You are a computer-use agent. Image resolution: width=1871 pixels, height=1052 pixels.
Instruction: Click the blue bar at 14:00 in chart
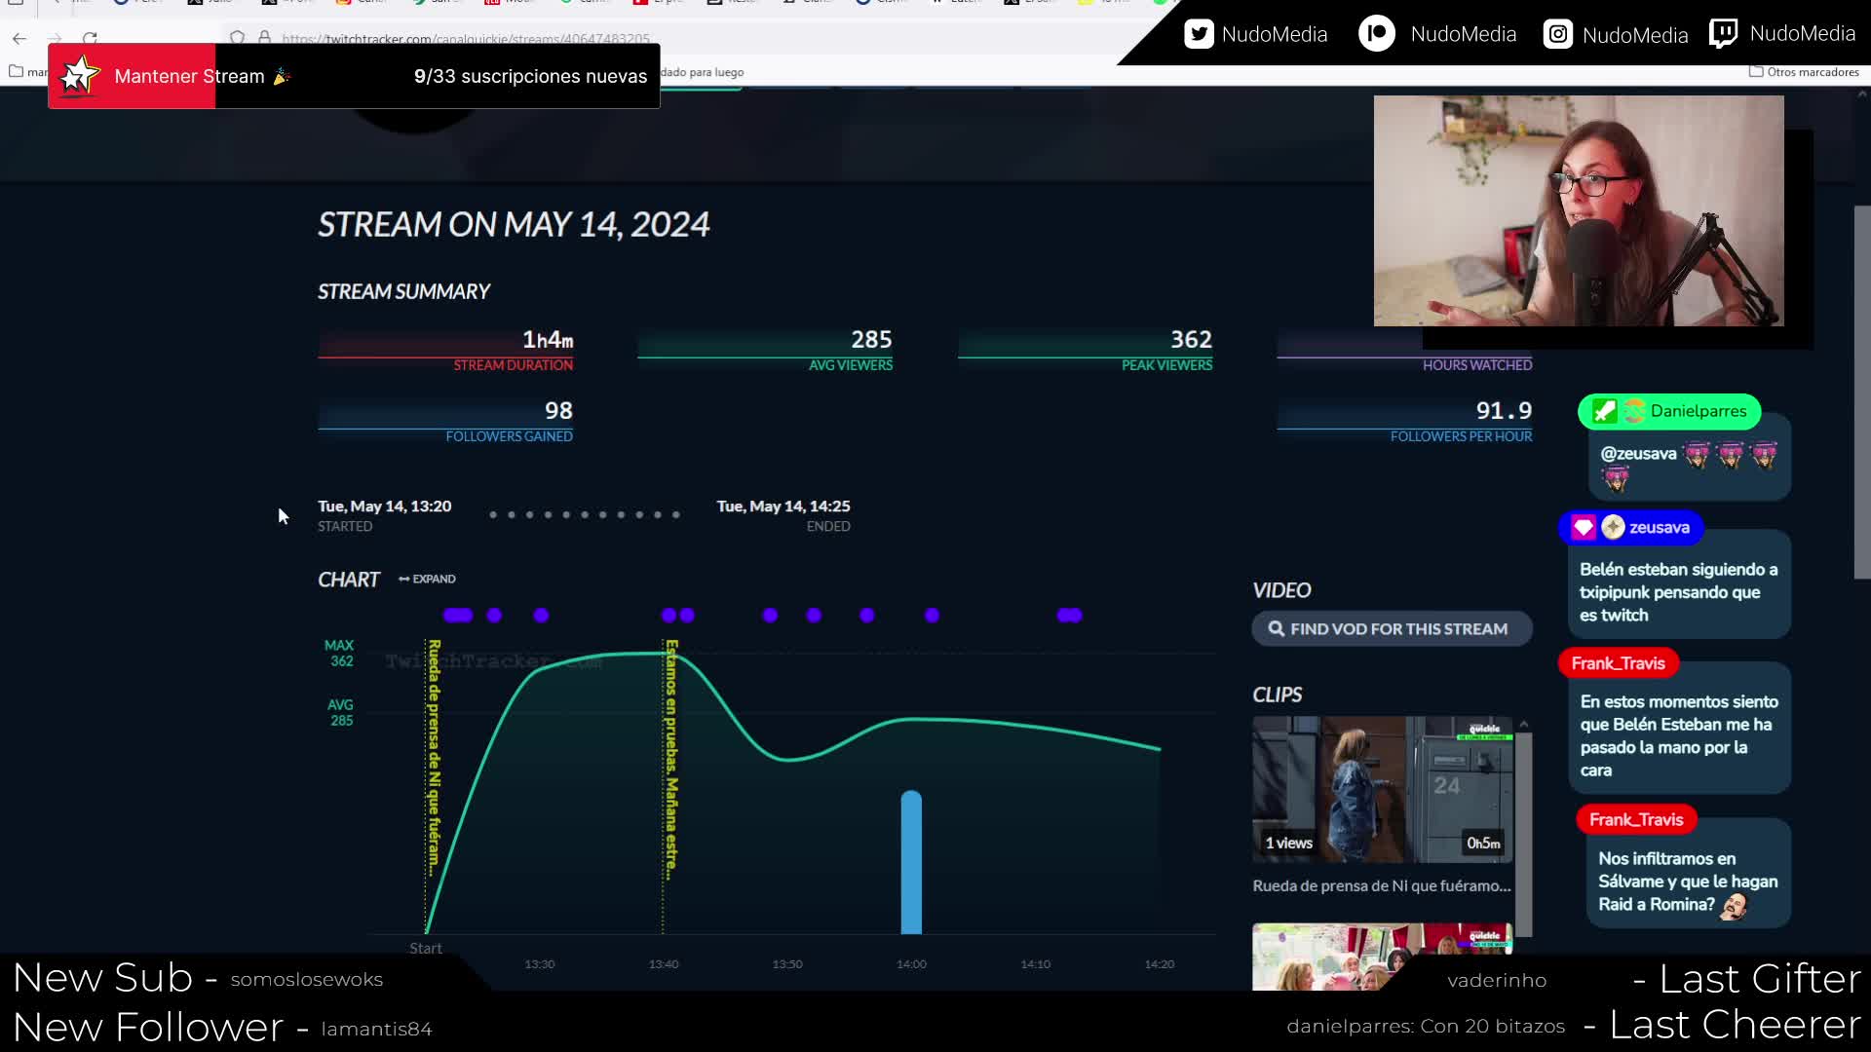911,862
